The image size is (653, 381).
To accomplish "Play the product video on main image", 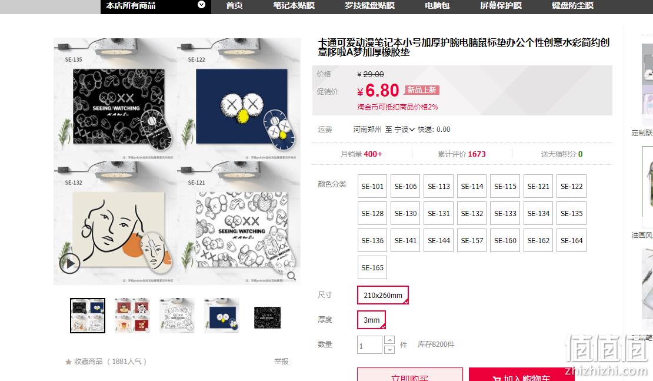I will point(69,263).
